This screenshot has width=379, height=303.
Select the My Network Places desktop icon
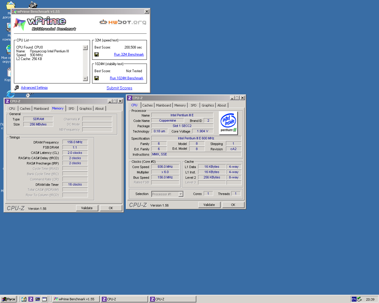tap(9, 49)
